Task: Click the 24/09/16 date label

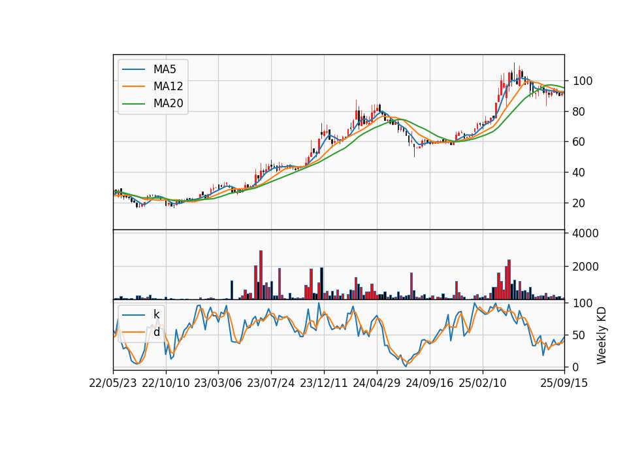Action: (x=430, y=383)
